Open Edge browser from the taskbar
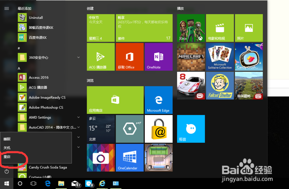The image size is (289, 189). tap(48, 184)
